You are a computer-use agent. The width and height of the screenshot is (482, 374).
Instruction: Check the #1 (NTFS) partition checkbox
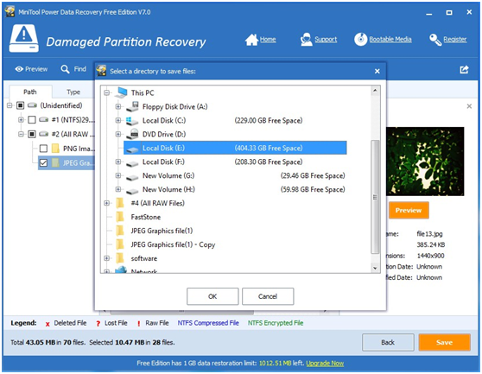(32, 119)
